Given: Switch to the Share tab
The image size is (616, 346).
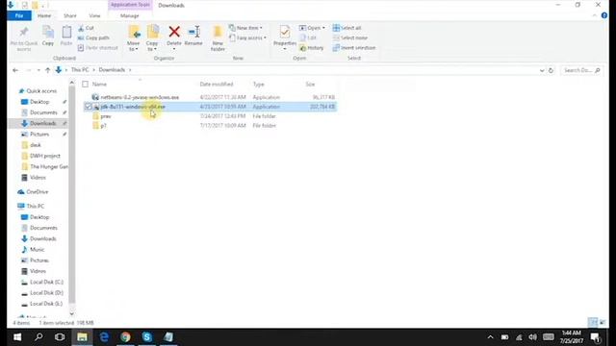Looking at the screenshot, I should pos(70,15).
